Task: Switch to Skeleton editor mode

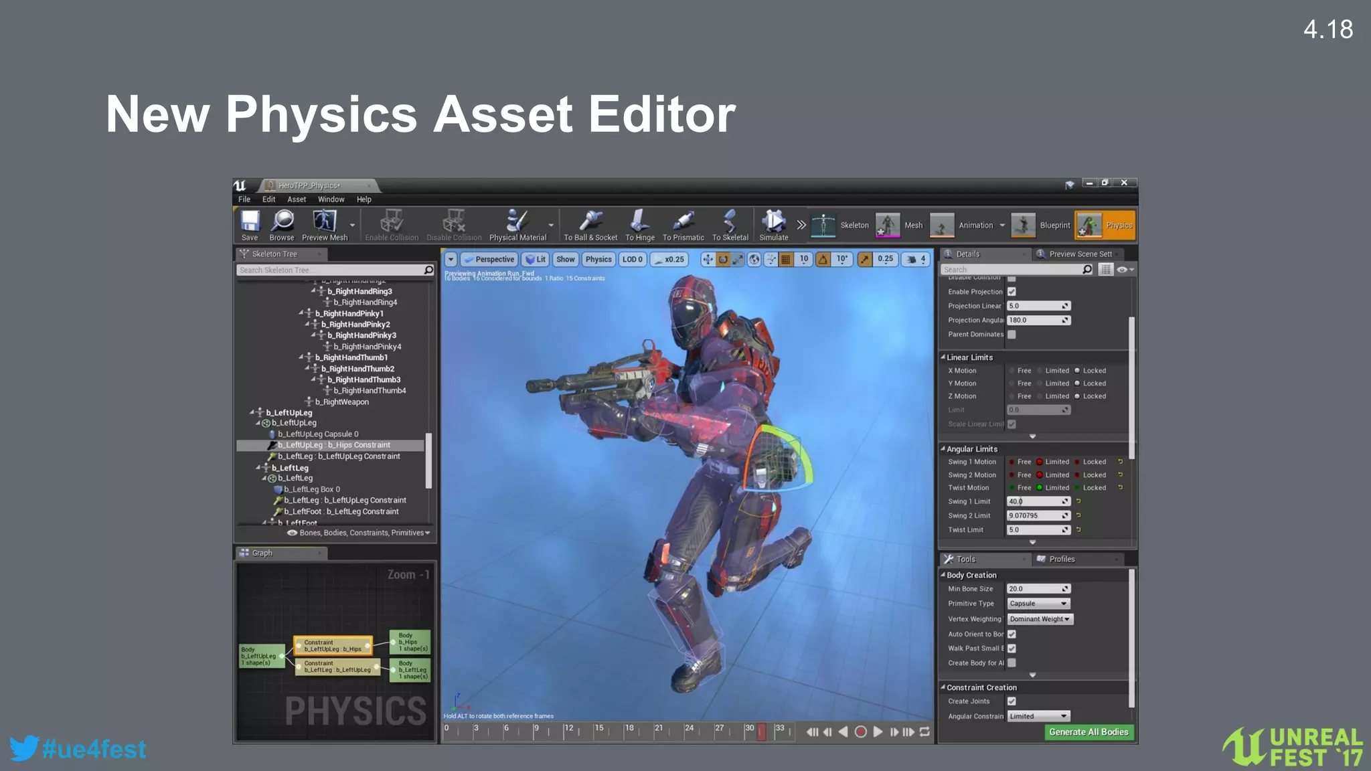Action: (840, 226)
